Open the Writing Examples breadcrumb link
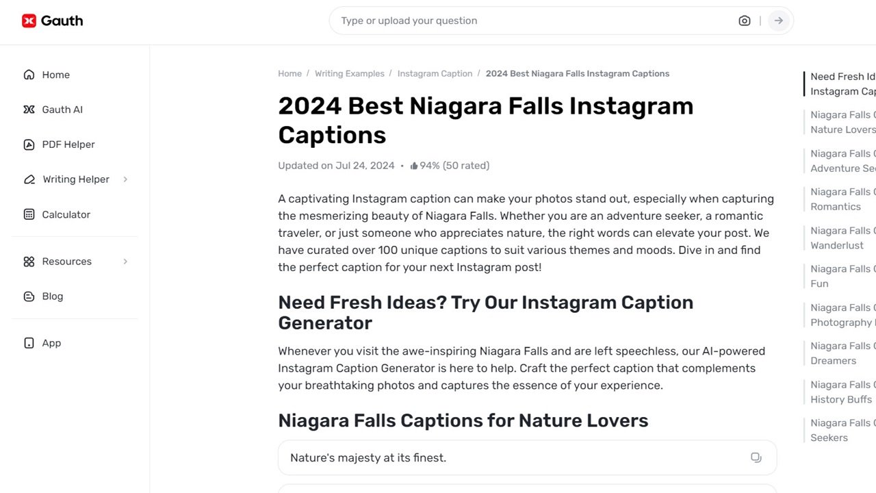This screenshot has height=493, width=876. (x=350, y=73)
